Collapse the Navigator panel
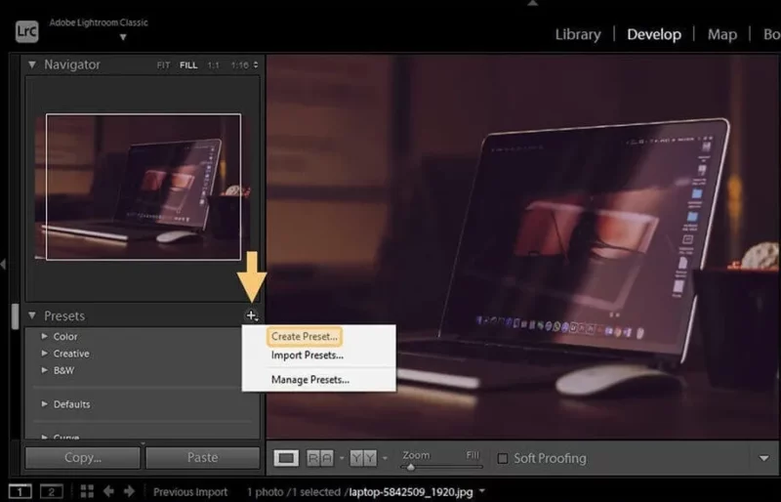 32,64
